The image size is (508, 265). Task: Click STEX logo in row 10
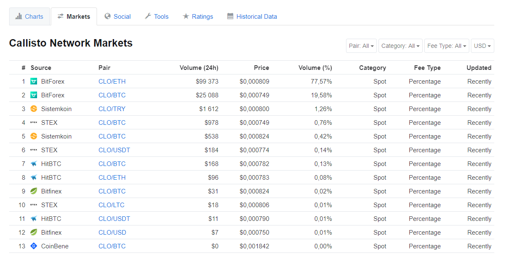point(34,205)
